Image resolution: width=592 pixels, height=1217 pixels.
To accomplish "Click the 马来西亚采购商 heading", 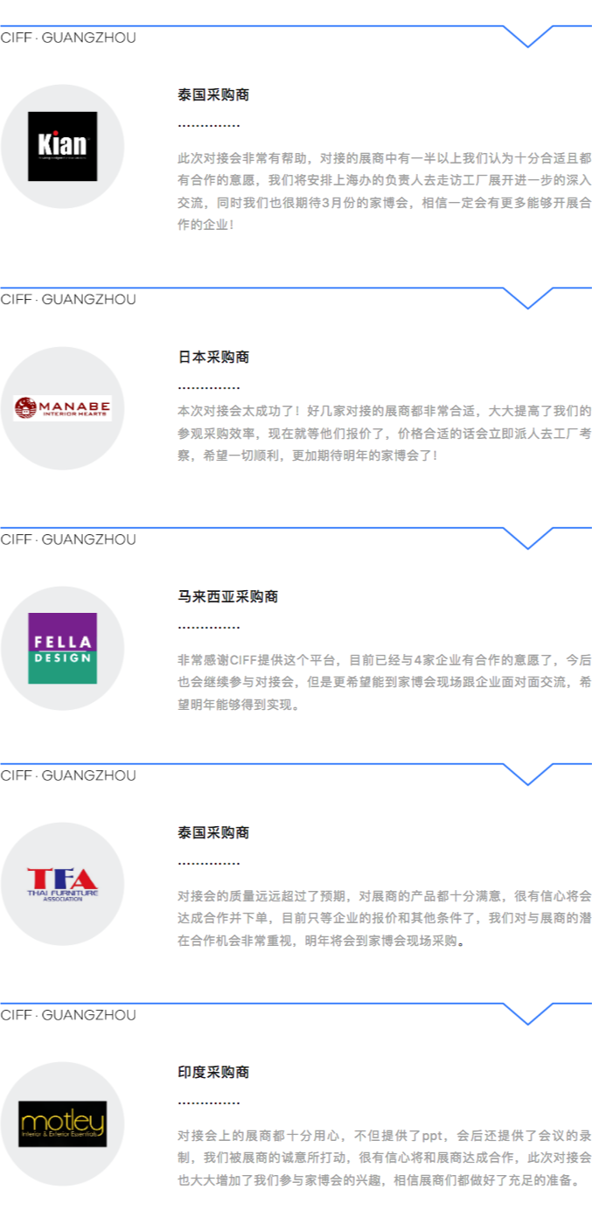I will 227,596.
